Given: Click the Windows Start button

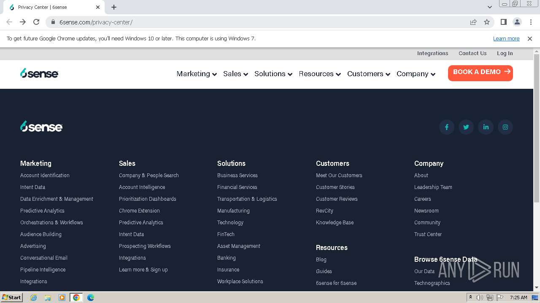Looking at the screenshot, I should (12, 298).
